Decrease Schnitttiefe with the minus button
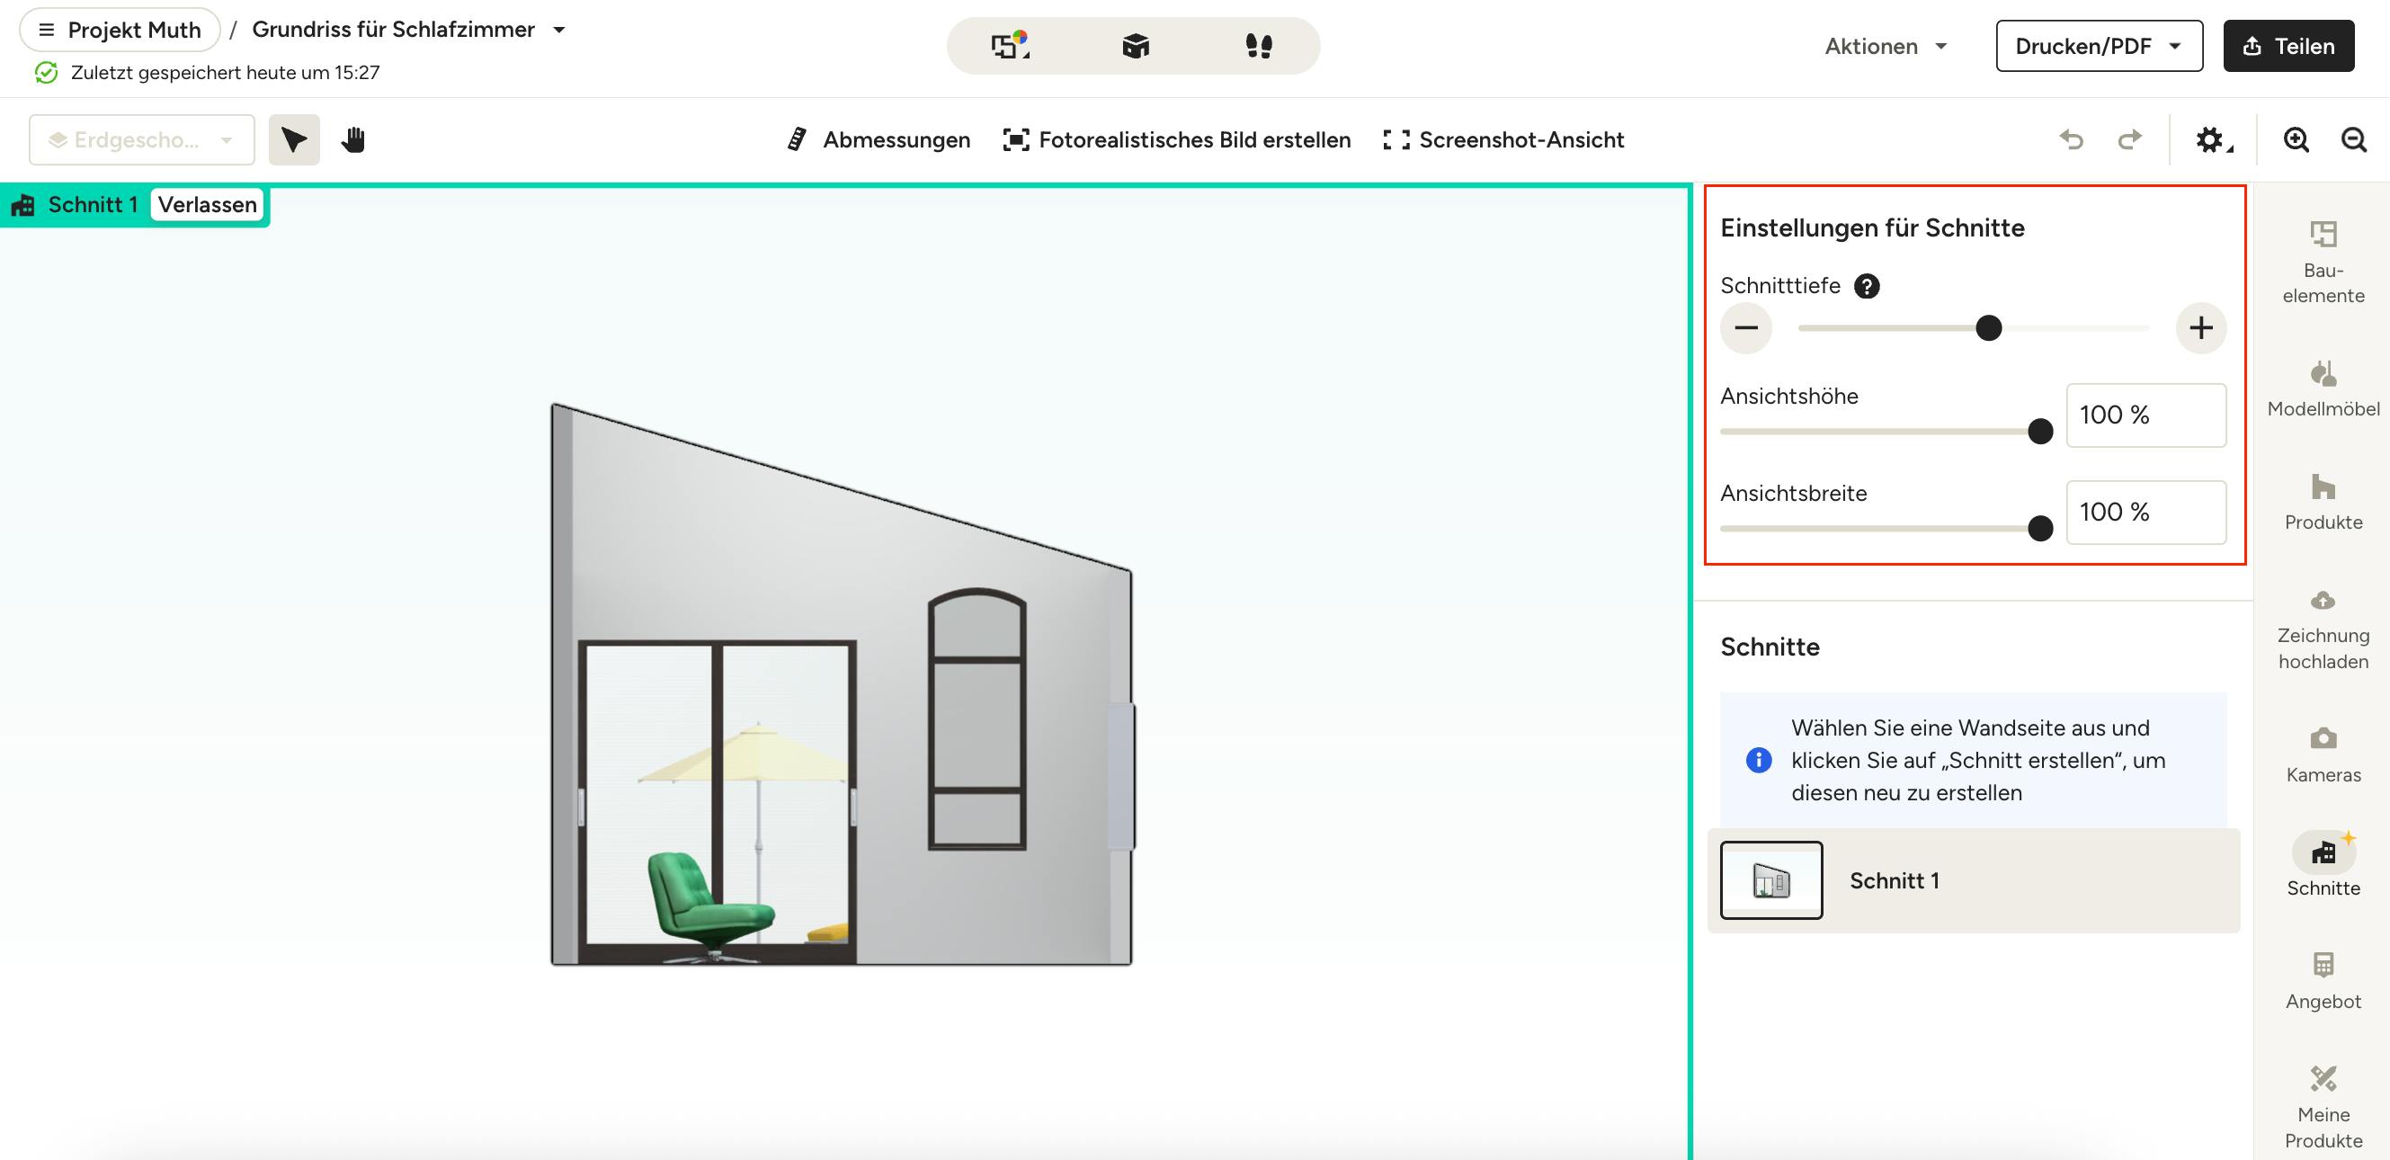This screenshot has width=2390, height=1160. point(1746,327)
